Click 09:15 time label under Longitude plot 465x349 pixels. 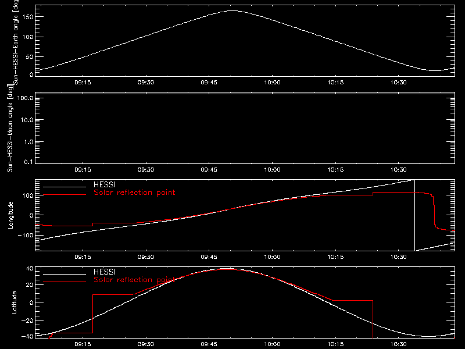tap(83, 257)
